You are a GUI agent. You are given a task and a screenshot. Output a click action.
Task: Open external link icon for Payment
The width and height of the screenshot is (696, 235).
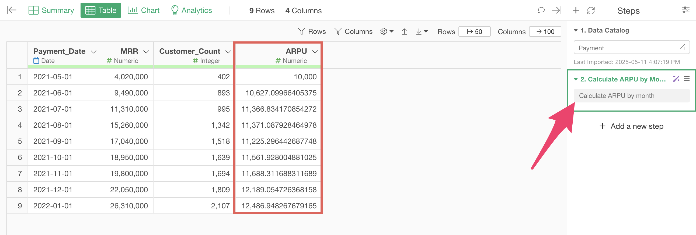tap(682, 47)
